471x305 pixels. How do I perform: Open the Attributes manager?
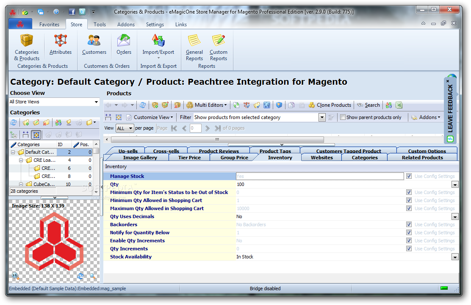[61, 44]
